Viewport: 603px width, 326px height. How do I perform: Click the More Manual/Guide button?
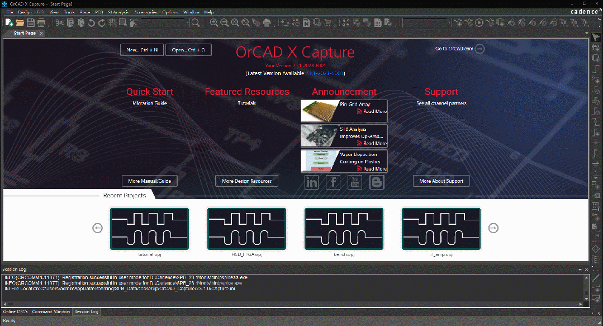tap(150, 181)
